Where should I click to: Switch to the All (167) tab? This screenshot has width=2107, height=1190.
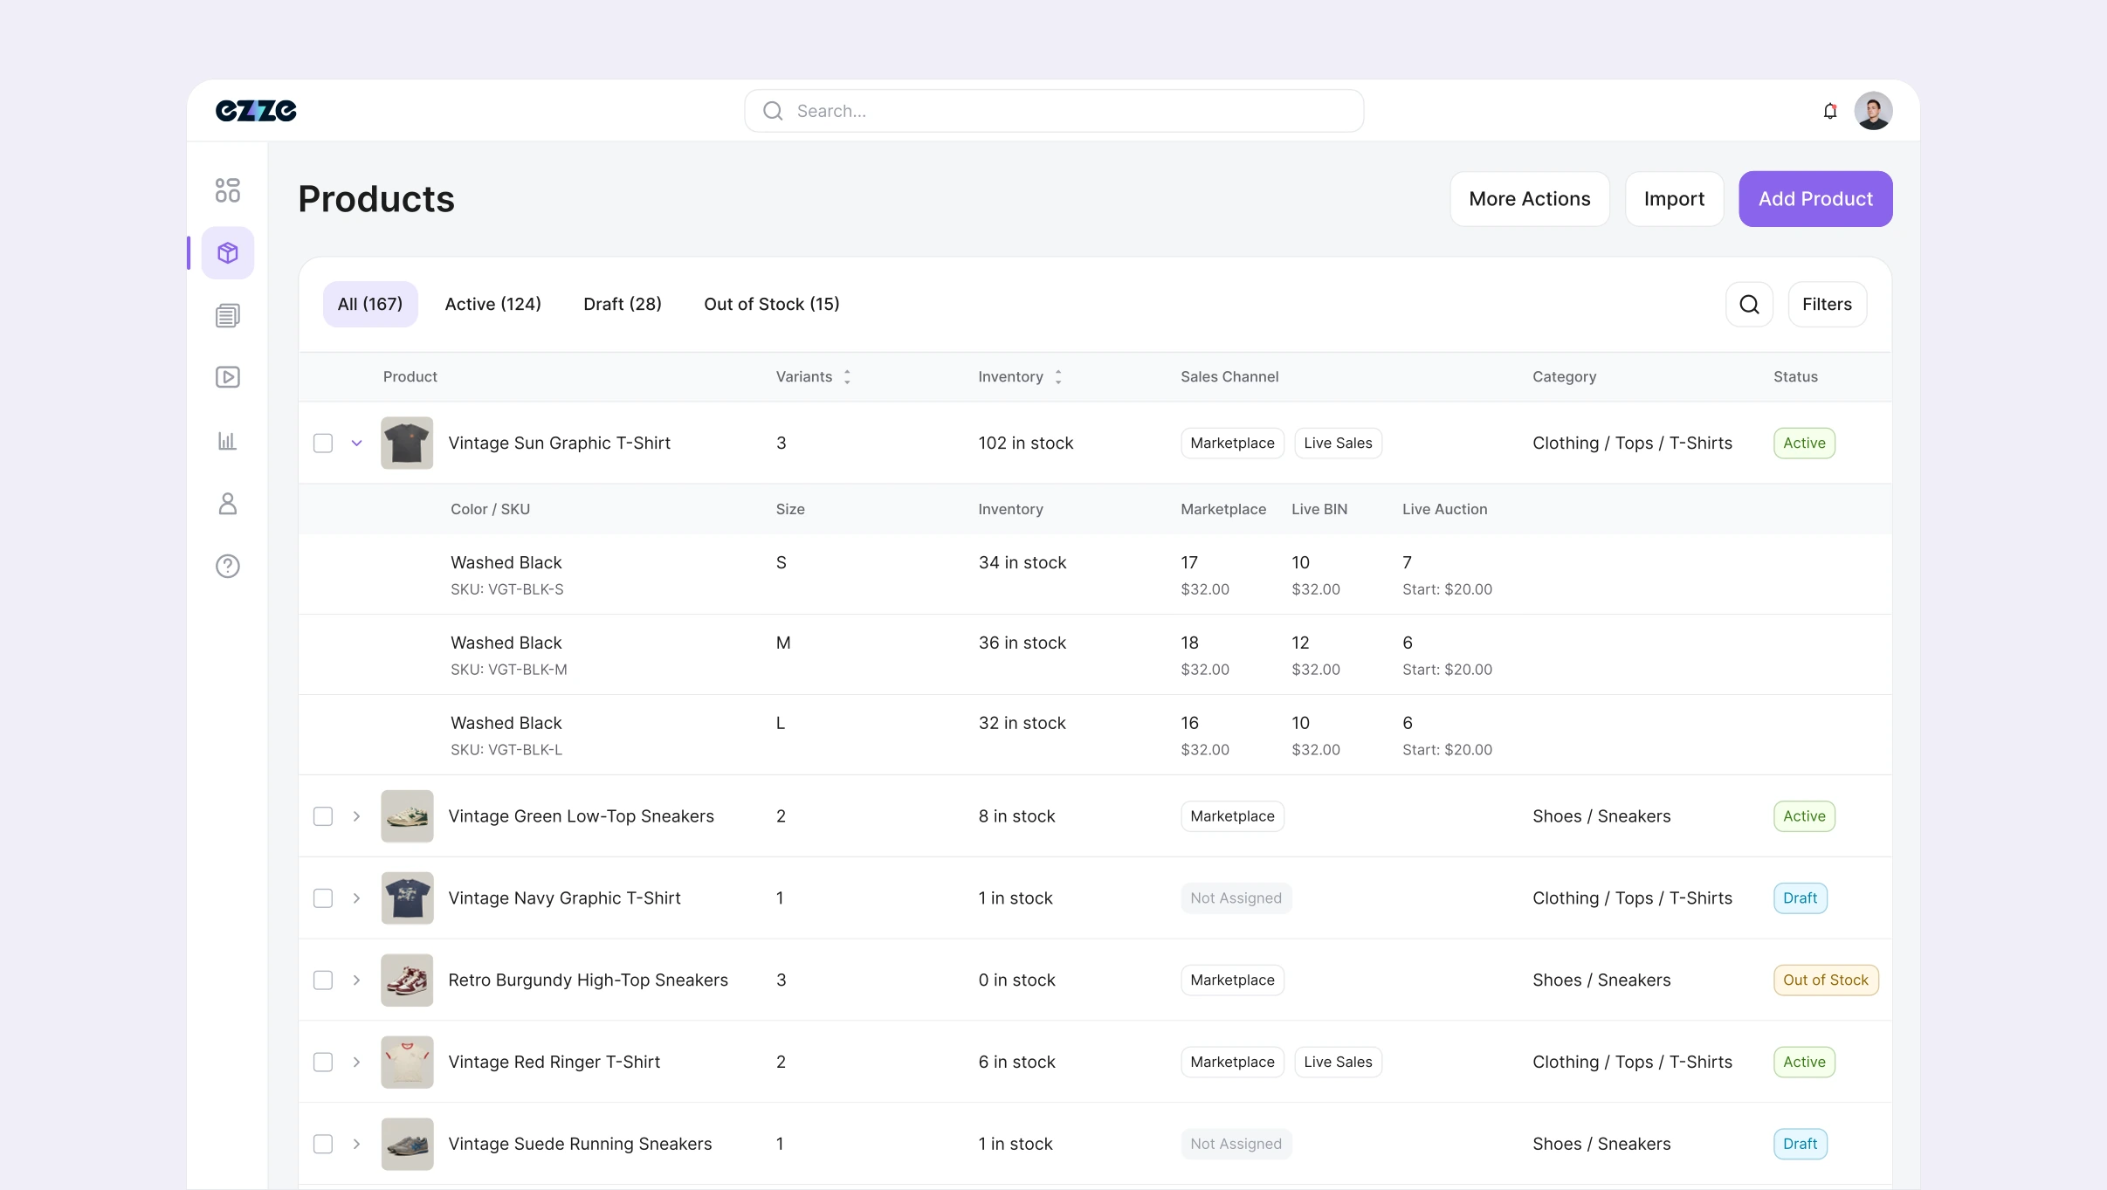(370, 305)
